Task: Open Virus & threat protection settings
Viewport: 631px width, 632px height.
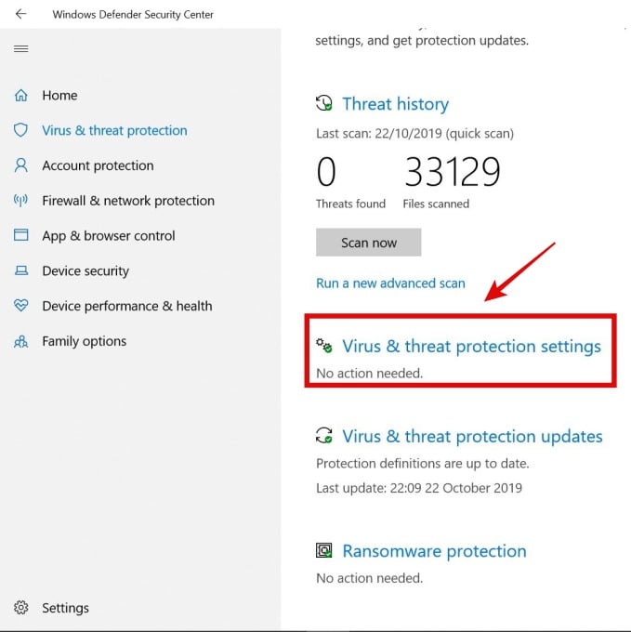Action: 471,347
